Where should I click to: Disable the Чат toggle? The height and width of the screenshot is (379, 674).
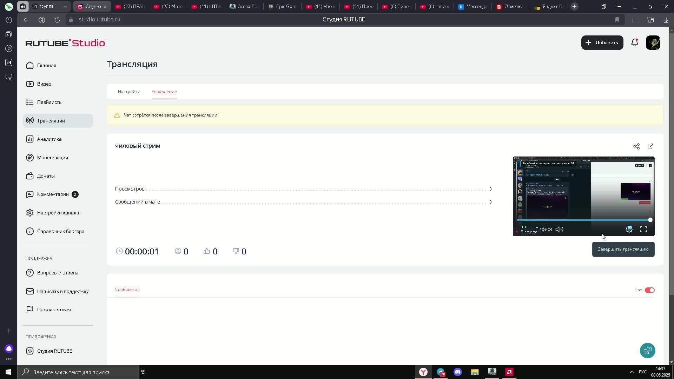click(x=649, y=290)
